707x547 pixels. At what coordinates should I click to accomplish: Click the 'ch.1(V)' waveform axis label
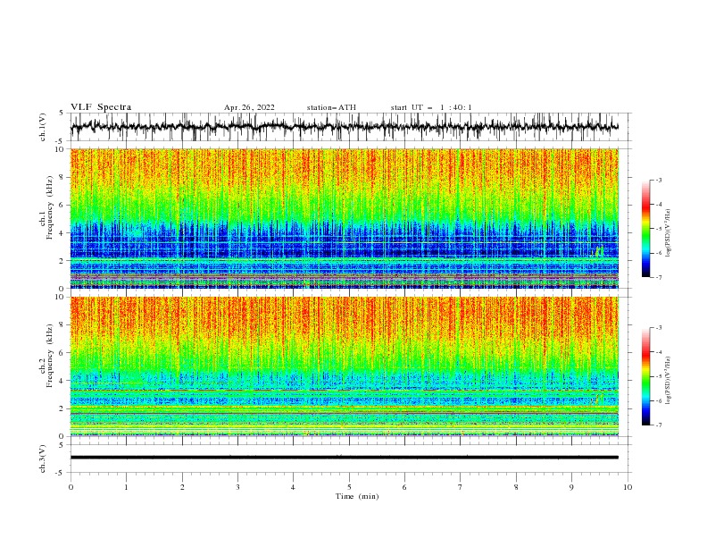[x=43, y=127]
